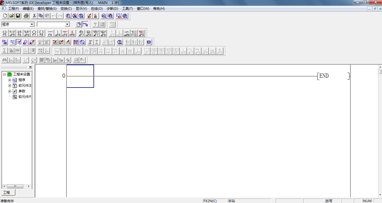Click the Print icon
Screen dimensions: 382x203
(x=26, y=16)
